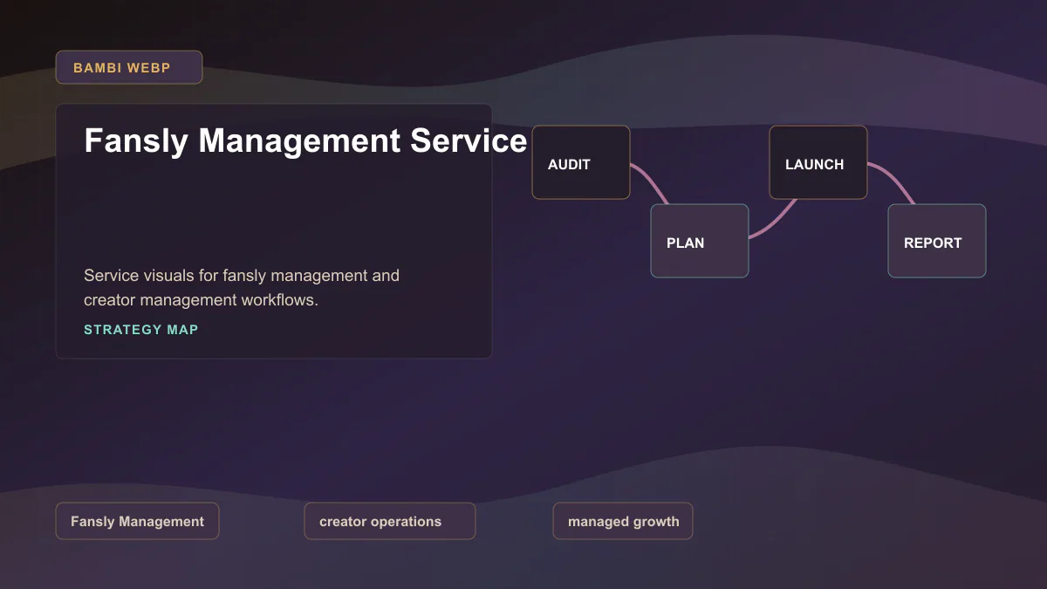
Task: Click the managed growth tag
Action: (623, 521)
